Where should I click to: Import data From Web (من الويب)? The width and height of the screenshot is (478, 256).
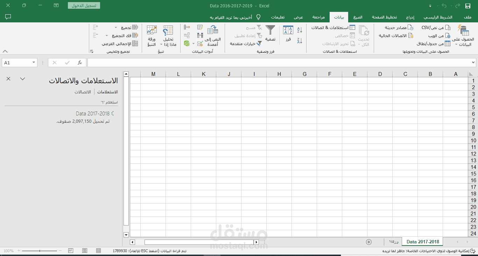click(x=440, y=36)
